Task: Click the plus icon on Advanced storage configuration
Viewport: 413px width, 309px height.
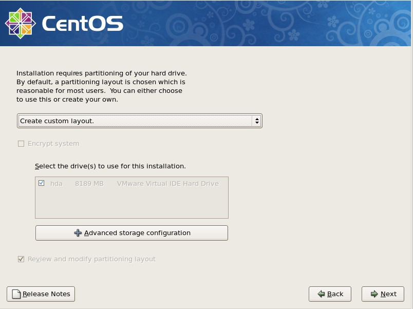Action: [78, 233]
